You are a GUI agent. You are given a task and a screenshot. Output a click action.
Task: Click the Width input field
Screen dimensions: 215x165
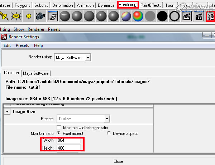click(x=68, y=140)
